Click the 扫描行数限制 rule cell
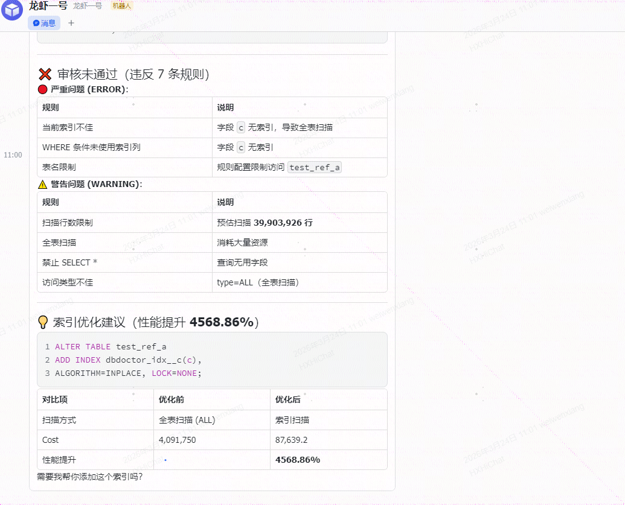The height and width of the screenshot is (505, 625). [x=124, y=223]
